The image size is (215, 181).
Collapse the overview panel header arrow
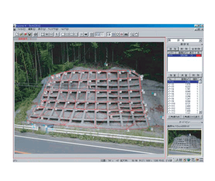[202, 122]
